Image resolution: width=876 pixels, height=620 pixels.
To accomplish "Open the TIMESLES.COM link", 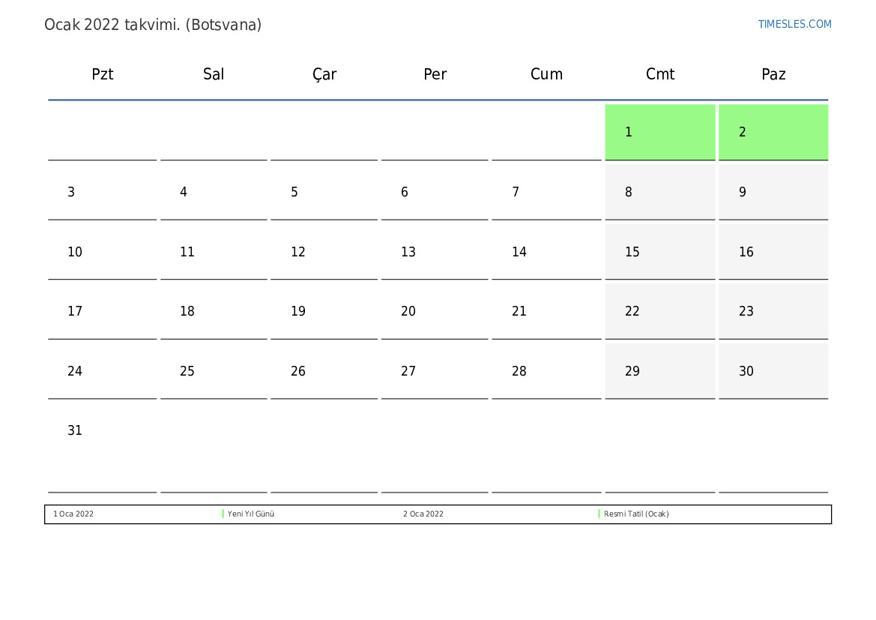I will (794, 24).
